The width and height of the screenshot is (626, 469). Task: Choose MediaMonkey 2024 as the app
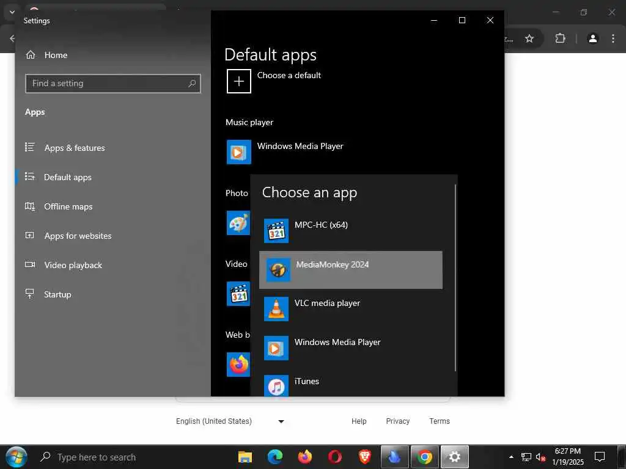click(x=350, y=269)
